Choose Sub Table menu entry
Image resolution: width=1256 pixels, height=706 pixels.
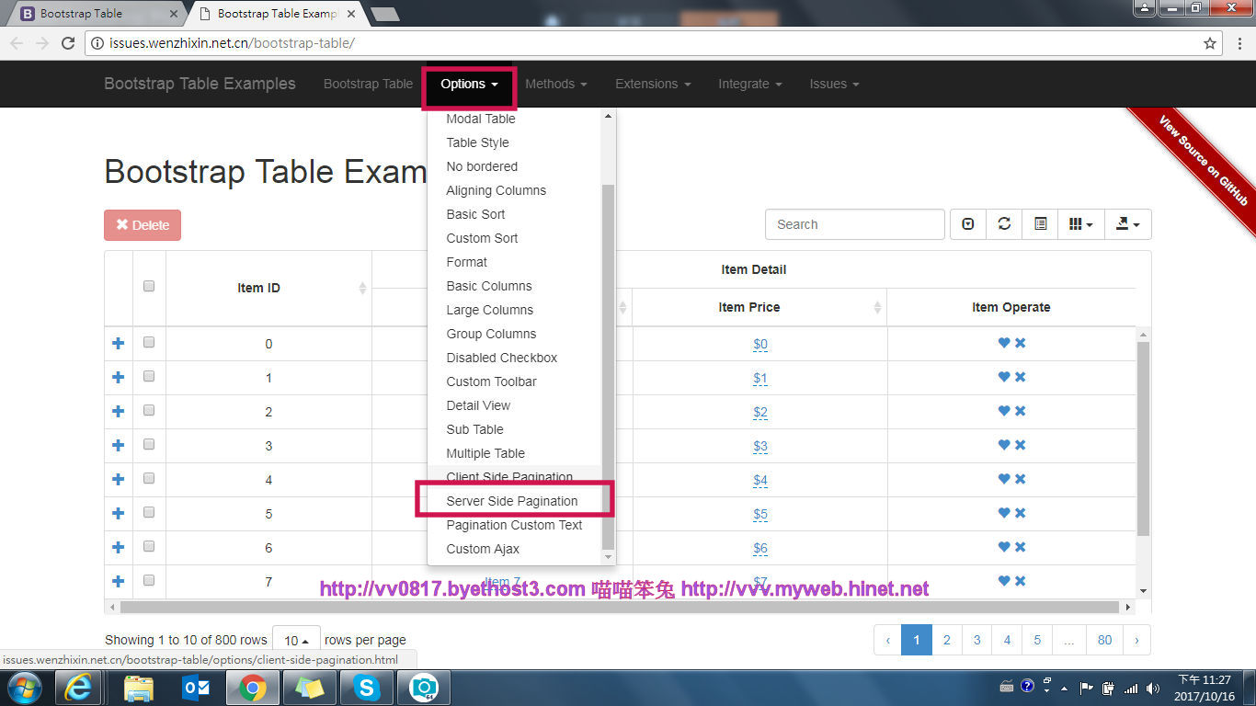coord(474,429)
